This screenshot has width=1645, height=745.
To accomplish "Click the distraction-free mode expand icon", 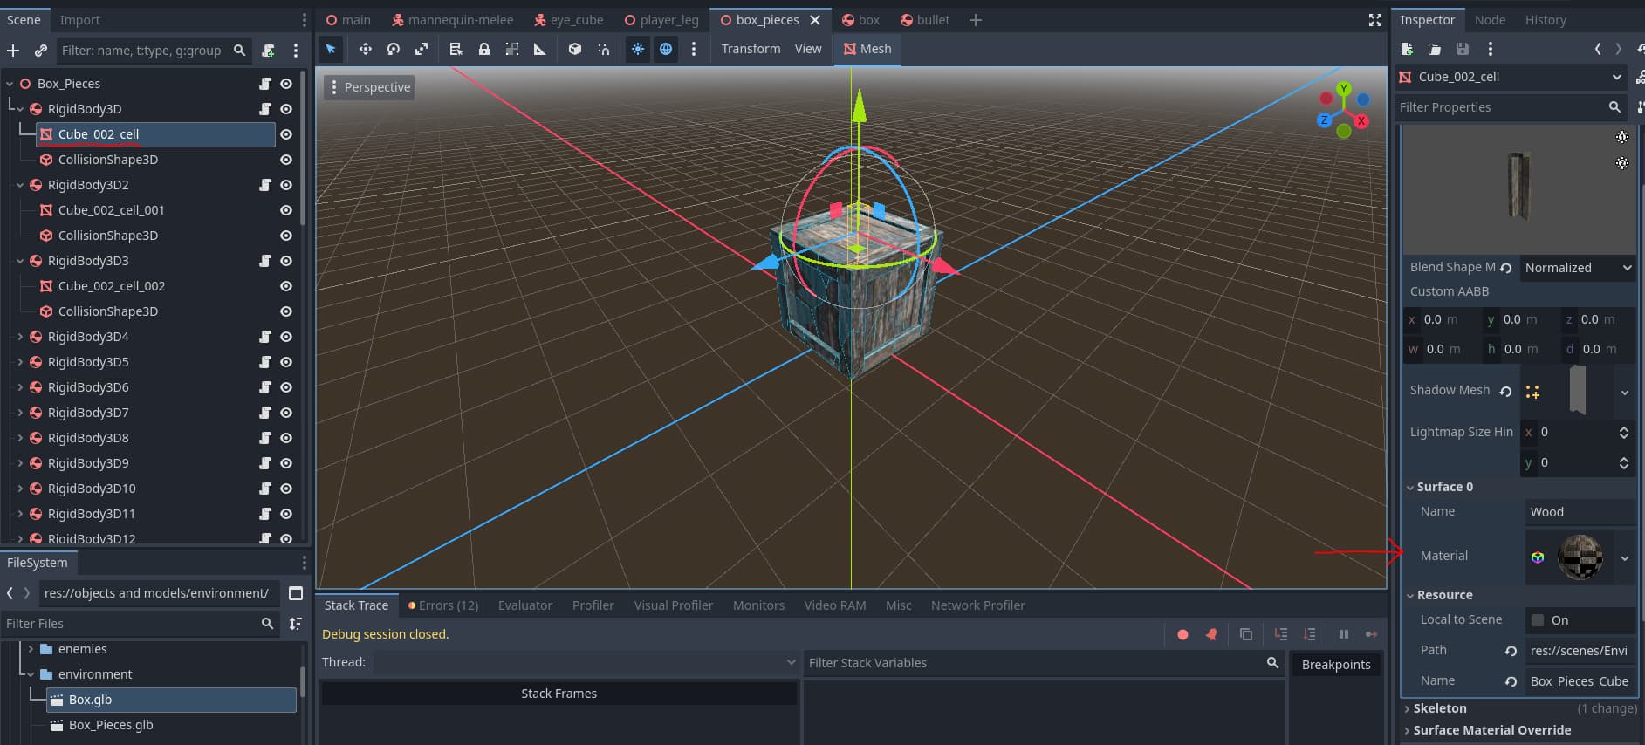I will pyautogui.click(x=1374, y=20).
